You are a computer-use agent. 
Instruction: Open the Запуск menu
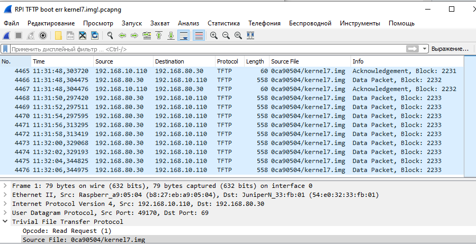(x=132, y=23)
